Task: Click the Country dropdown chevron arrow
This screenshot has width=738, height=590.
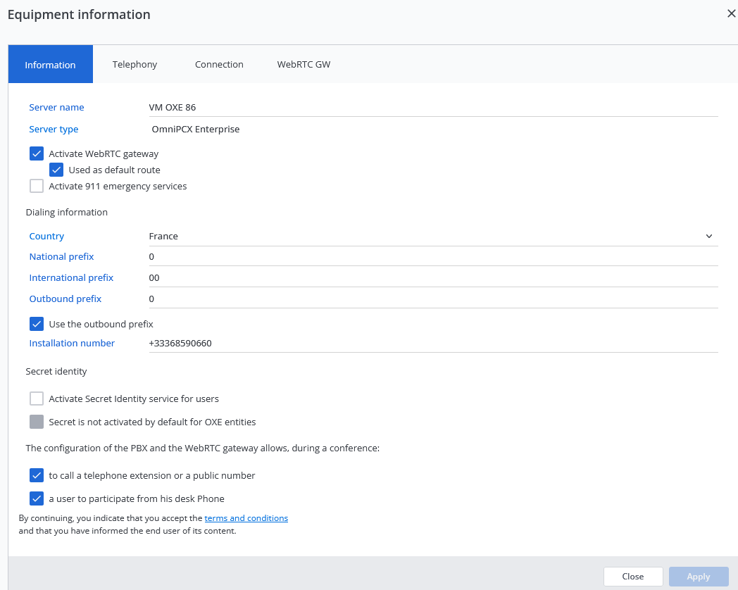Action: (709, 236)
